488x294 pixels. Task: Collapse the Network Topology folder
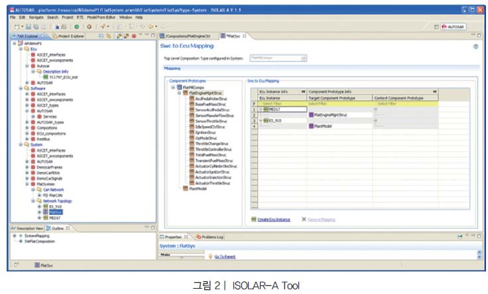pyautogui.click(x=33, y=201)
